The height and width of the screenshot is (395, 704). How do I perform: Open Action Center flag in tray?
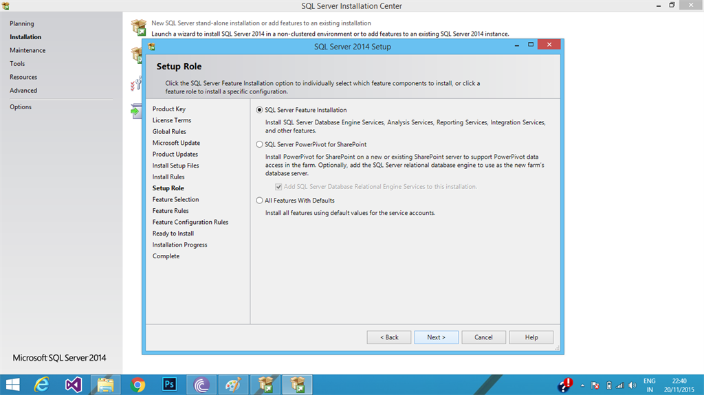click(595, 385)
